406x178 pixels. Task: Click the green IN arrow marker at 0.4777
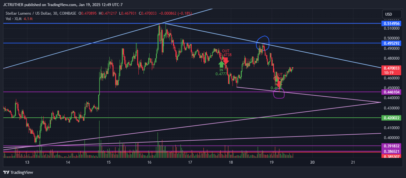221,65
